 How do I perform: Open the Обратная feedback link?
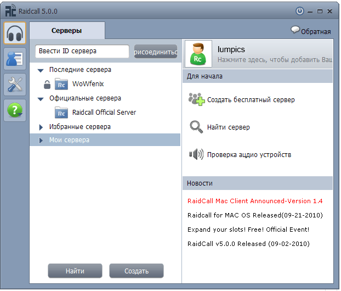point(311,31)
